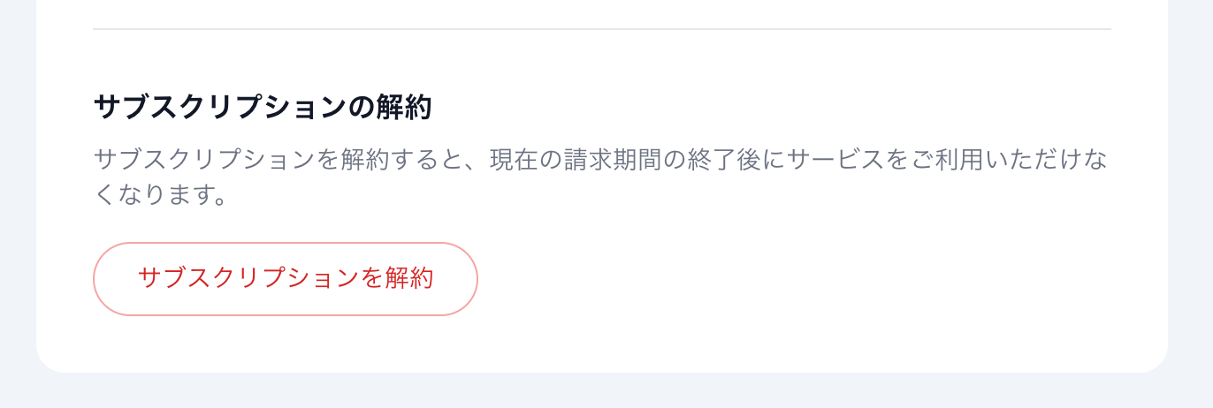This screenshot has height=408, width=1213.
Task: Select the bold subscription cancellation section title
Action: tap(262, 108)
